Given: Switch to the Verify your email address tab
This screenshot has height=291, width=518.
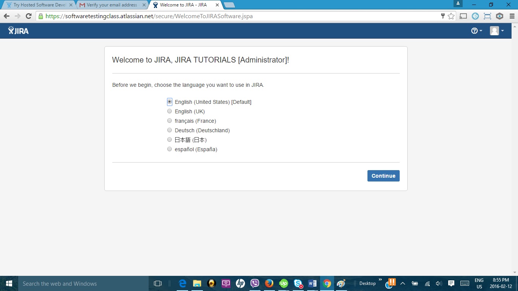Looking at the screenshot, I should (111, 5).
